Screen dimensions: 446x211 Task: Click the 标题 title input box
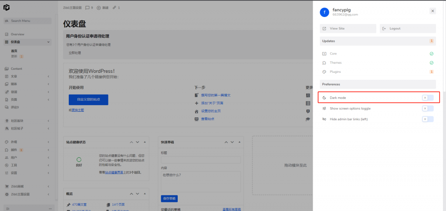[x=201, y=160]
